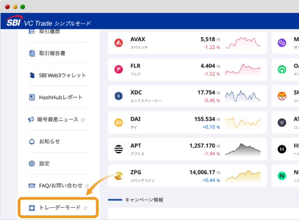Image resolution: width=299 pixels, height=220 pixels.
Task: Click the Shiba Inu coin icon
Action: pyautogui.click(x=282, y=96)
